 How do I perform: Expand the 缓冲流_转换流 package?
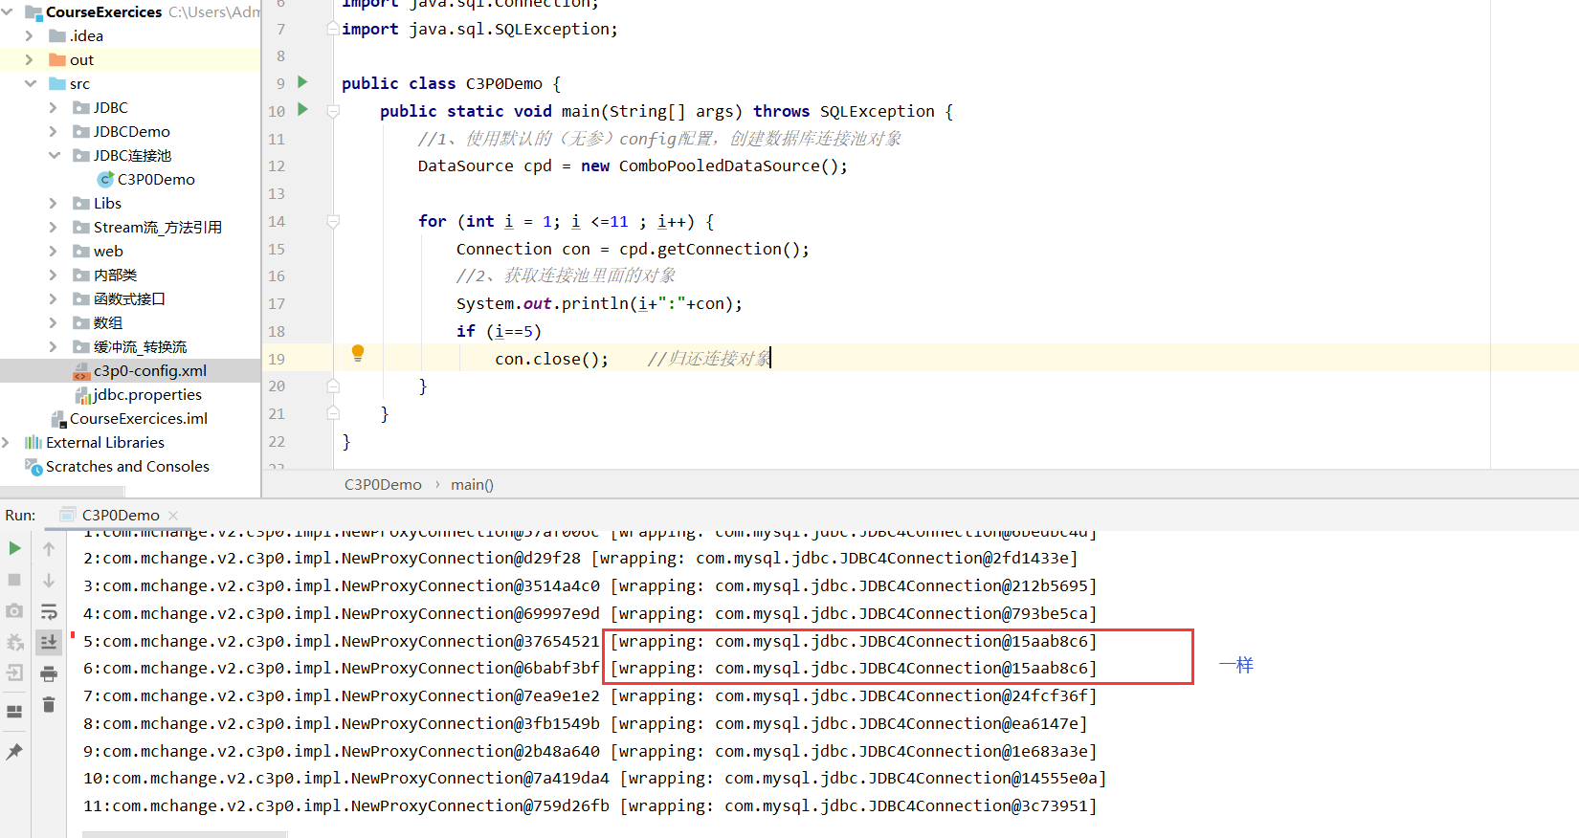tap(53, 346)
